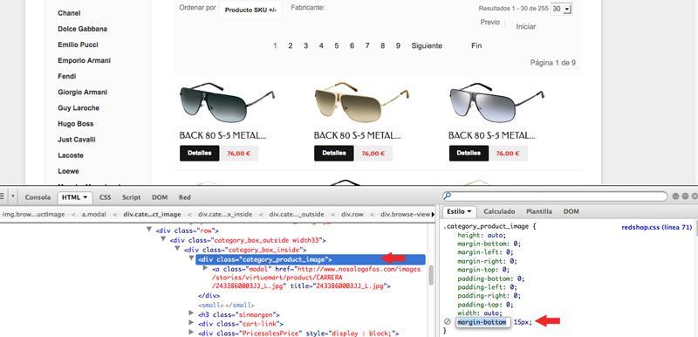The image size is (698, 337).
Task: Switch to the Consola tab
Action: pyautogui.click(x=38, y=197)
